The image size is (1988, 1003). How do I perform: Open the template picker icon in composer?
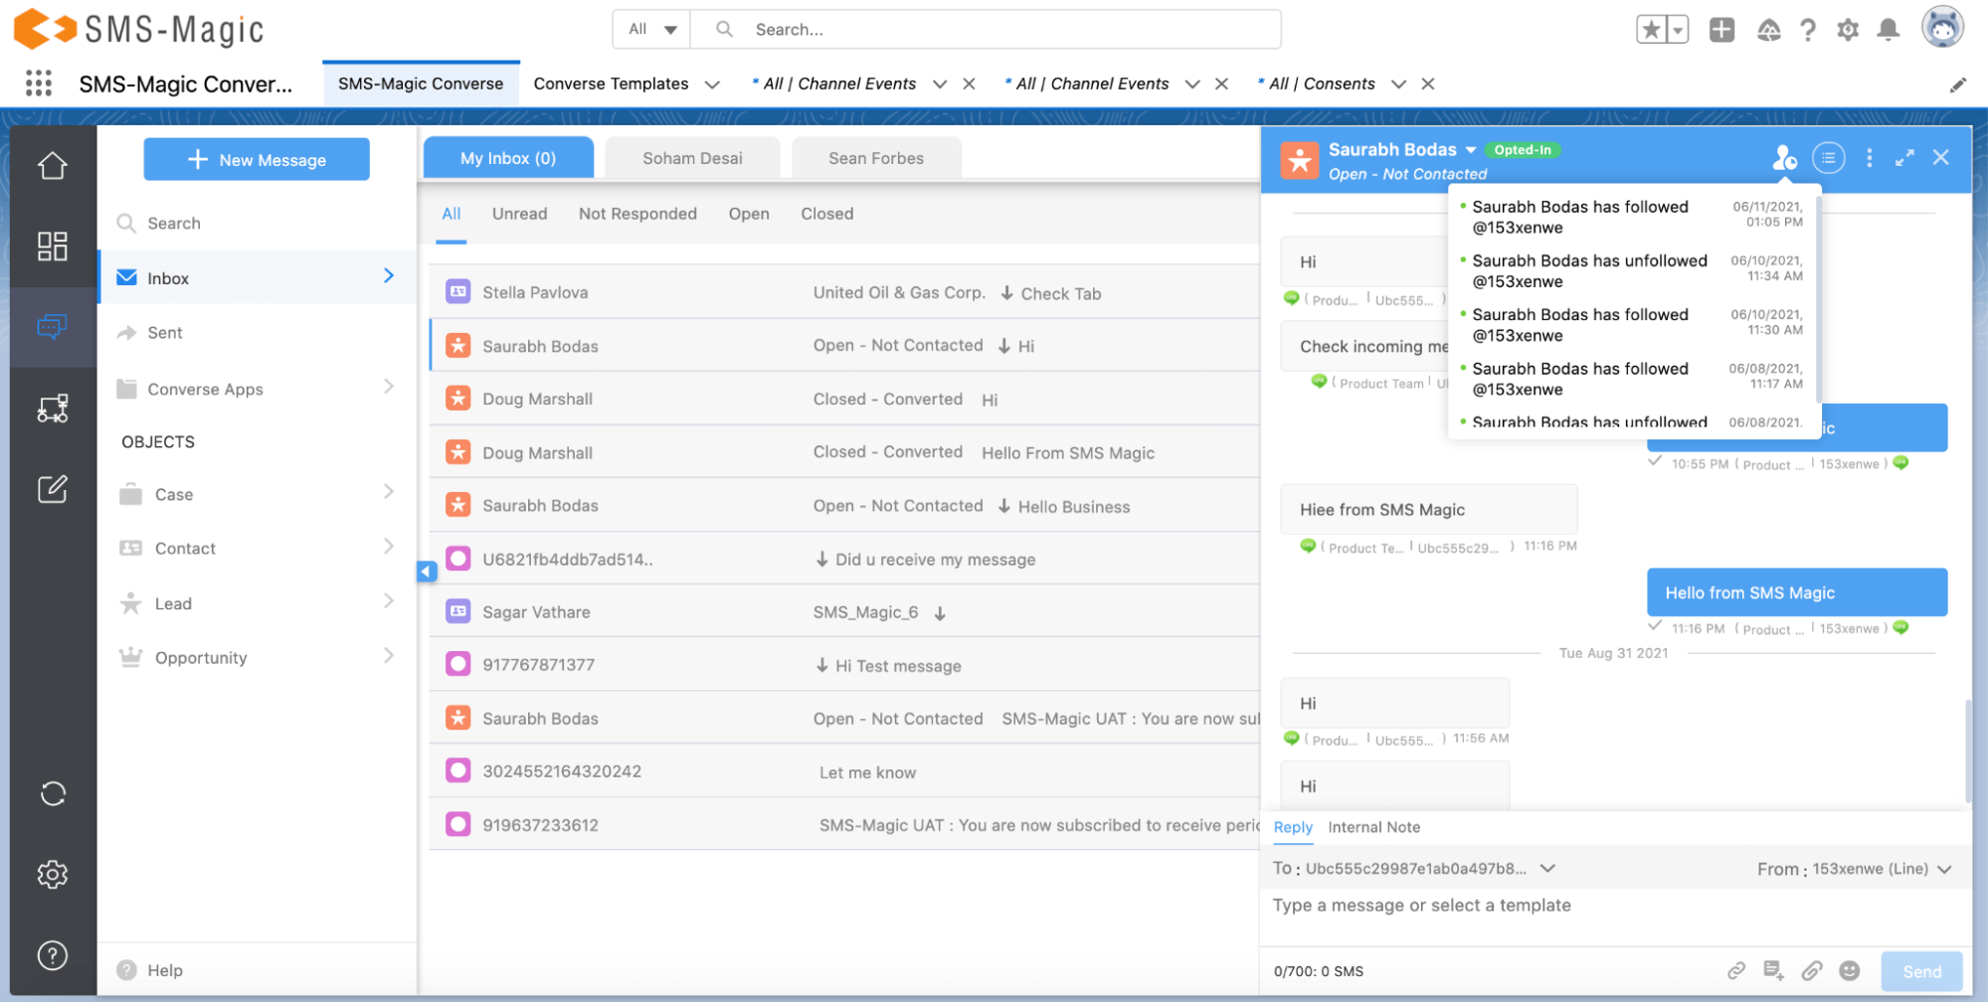pyautogui.click(x=1773, y=971)
